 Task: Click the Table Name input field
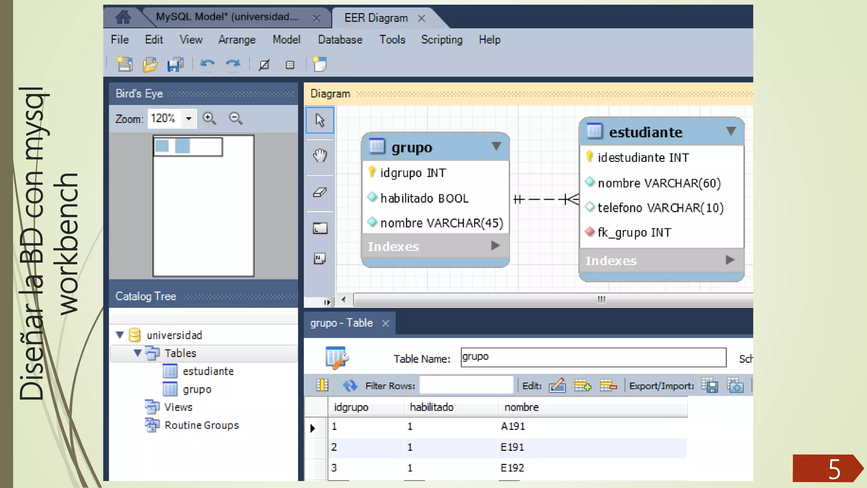pyautogui.click(x=593, y=357)
